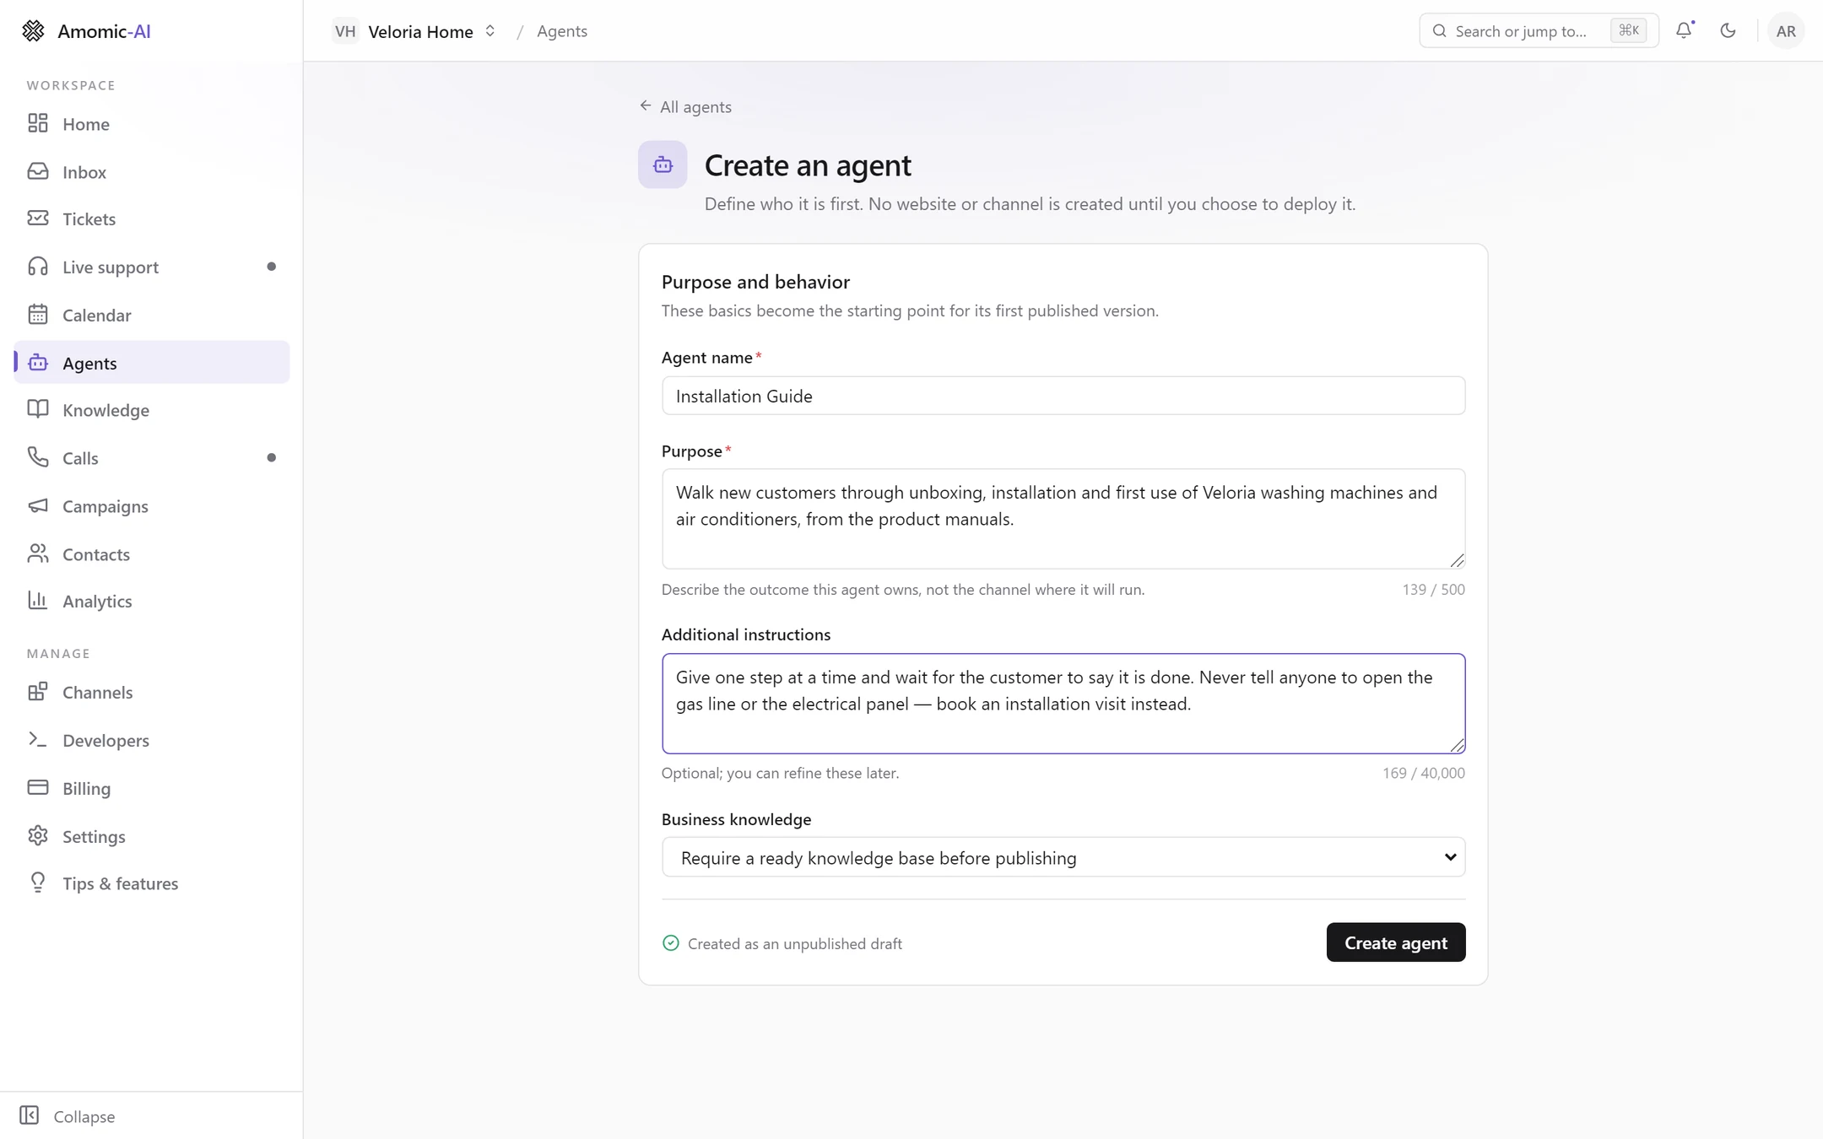
Task: Open the Inbox tray icon
Action: pos(38,171)
